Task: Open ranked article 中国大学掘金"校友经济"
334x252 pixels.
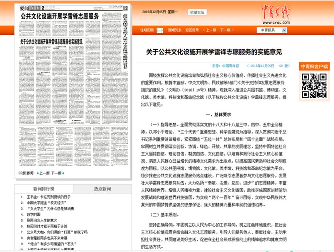Action: click(47, 203)
